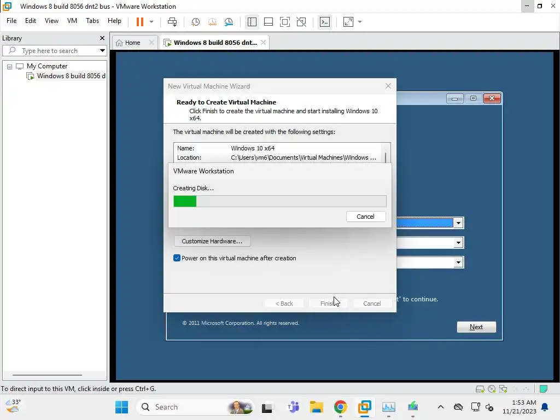Click Send Ctrl+Alt+Del toolbar icon
The width and height of the screenshot is (560, 420).
pyautogui.click(x=172, y=22)
